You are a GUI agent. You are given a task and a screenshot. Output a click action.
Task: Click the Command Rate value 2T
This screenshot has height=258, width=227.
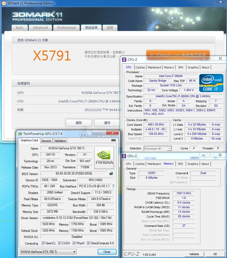click(184, 226)
